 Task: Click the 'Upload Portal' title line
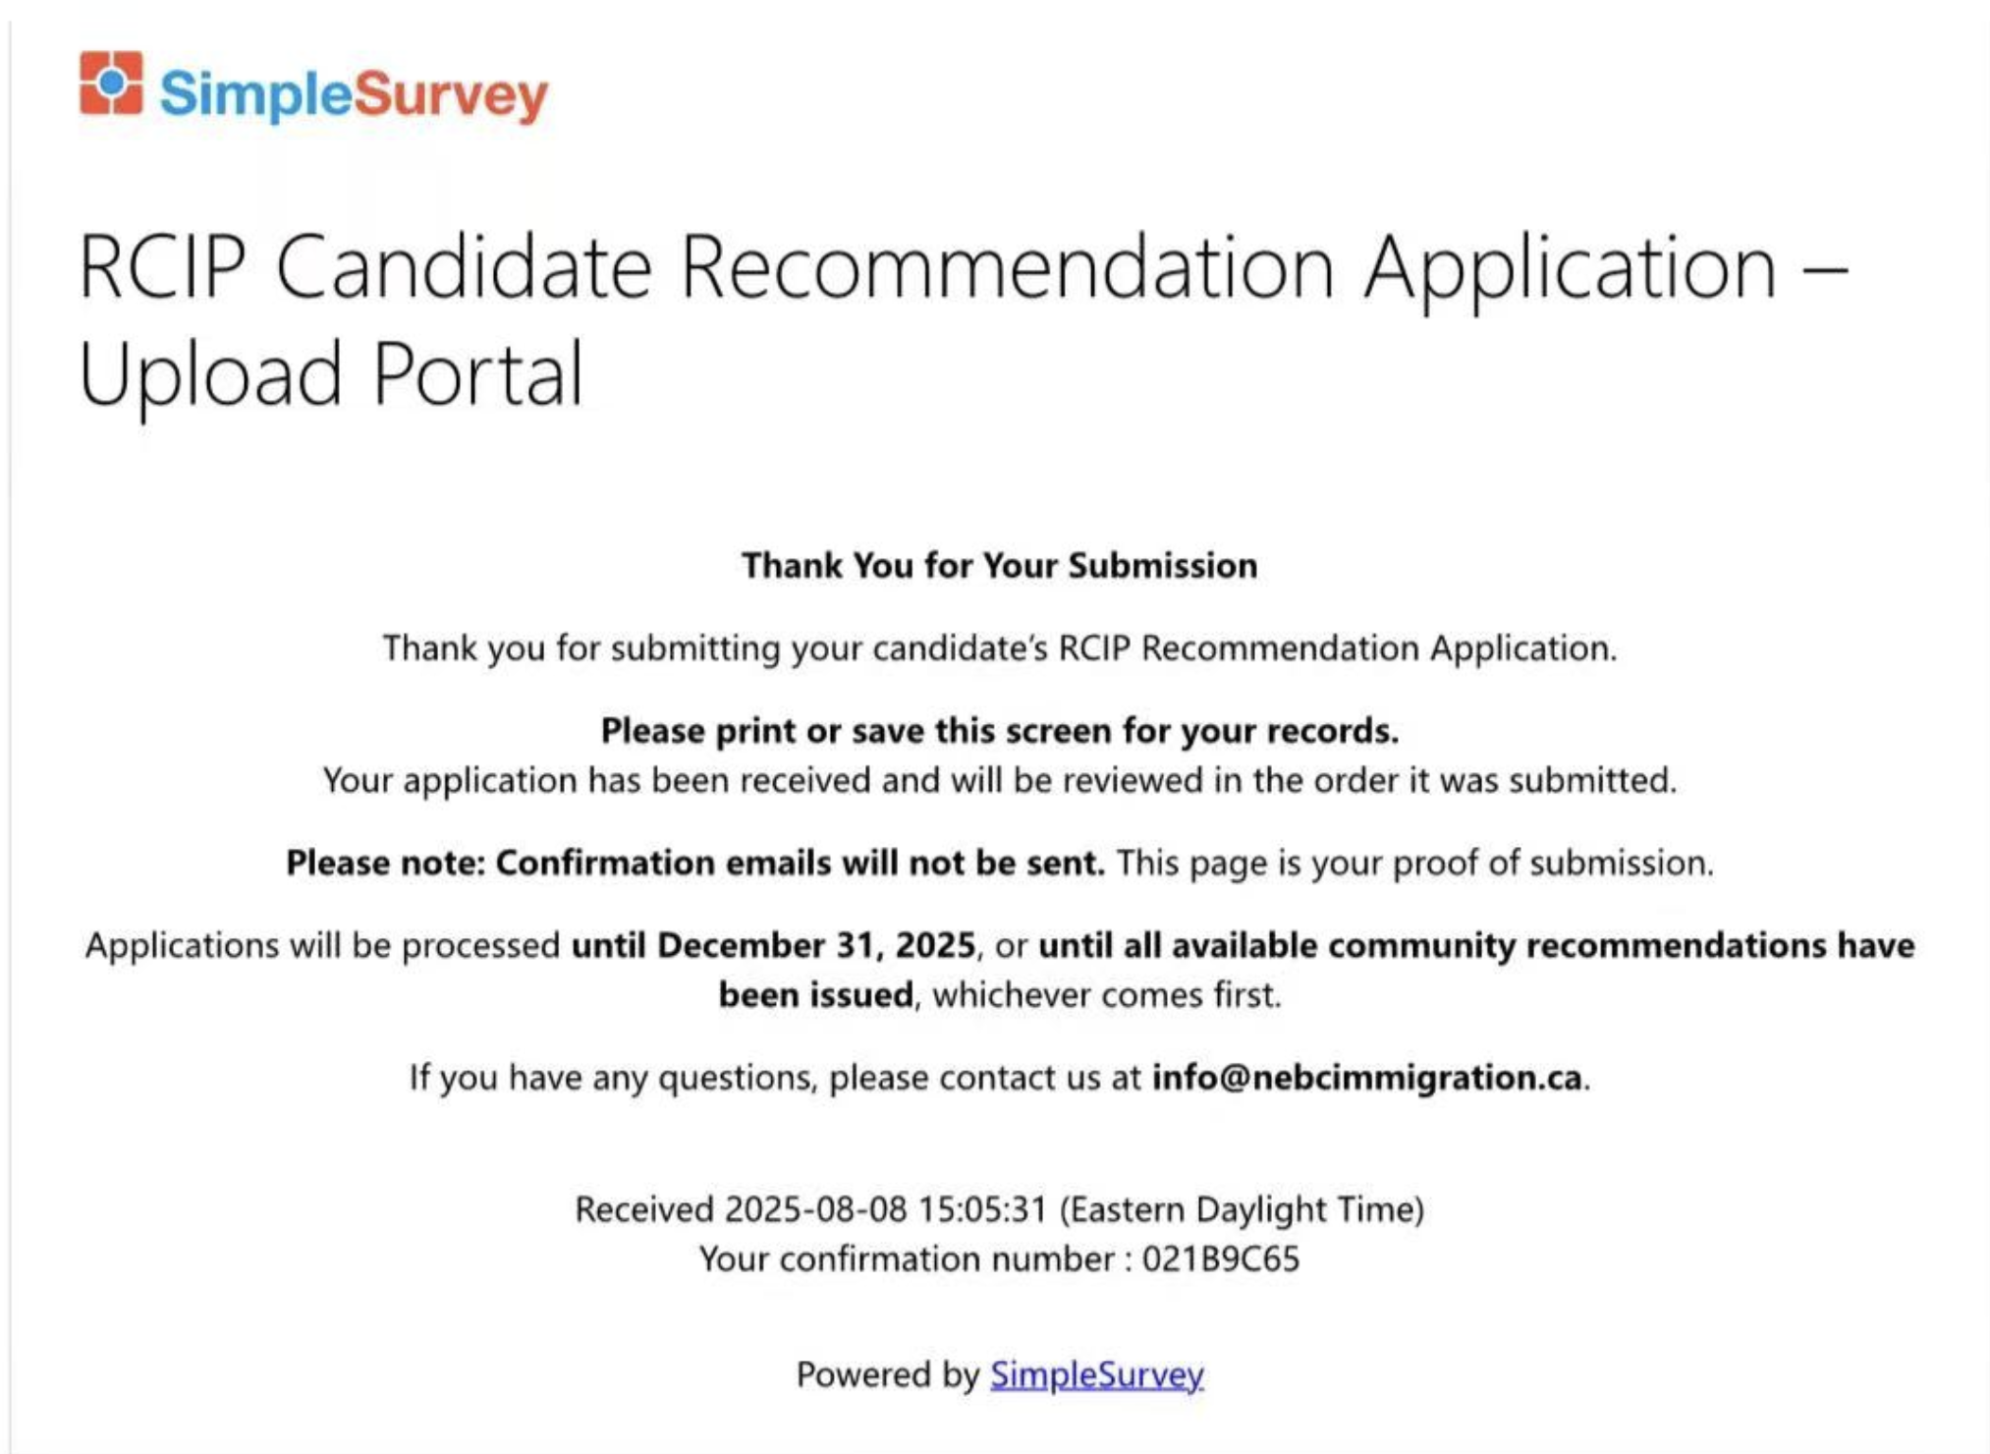click(331, 374)
